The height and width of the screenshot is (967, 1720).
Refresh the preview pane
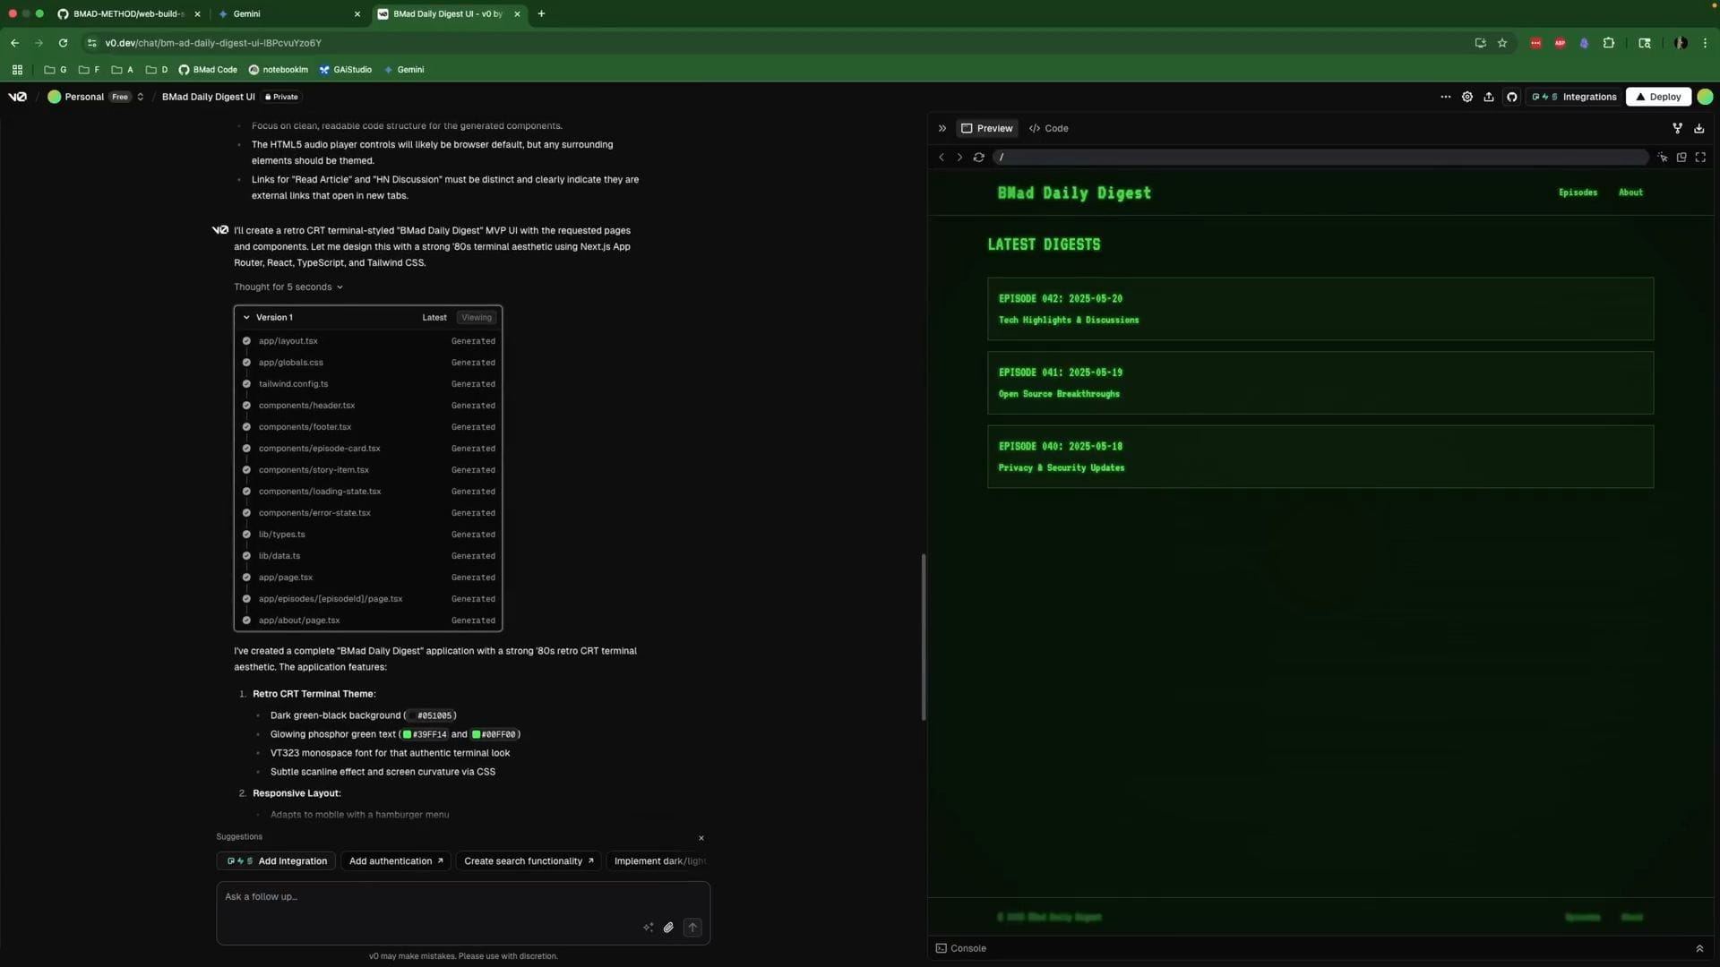979,158
